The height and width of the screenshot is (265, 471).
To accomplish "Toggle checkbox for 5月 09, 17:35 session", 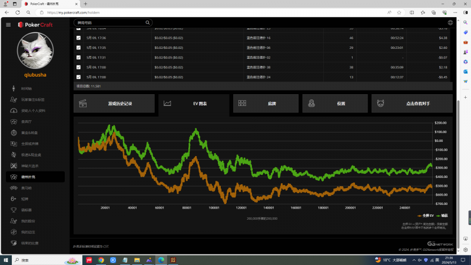I will pos(79,47).
